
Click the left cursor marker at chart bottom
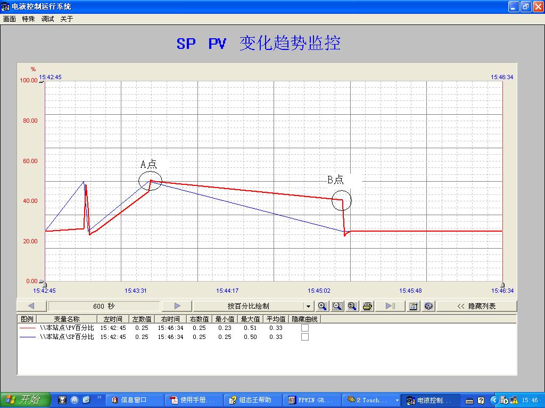(x=45, y=285)
